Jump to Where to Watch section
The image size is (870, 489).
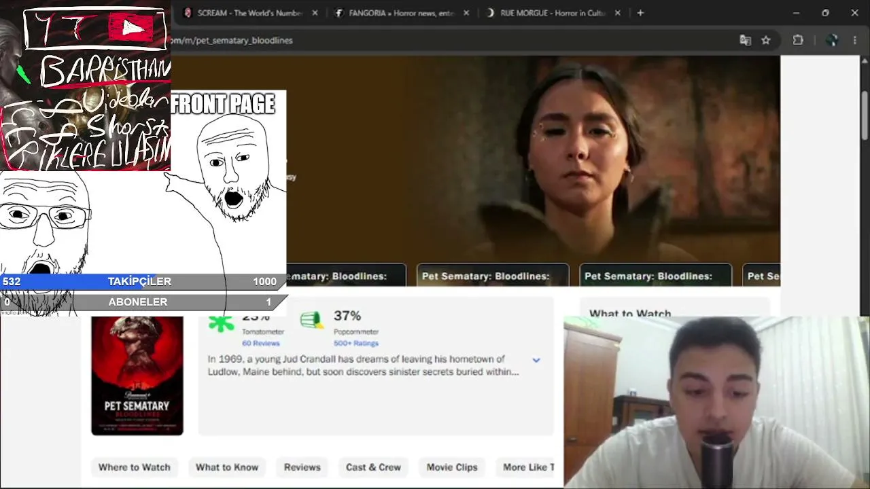pos(135,467)
